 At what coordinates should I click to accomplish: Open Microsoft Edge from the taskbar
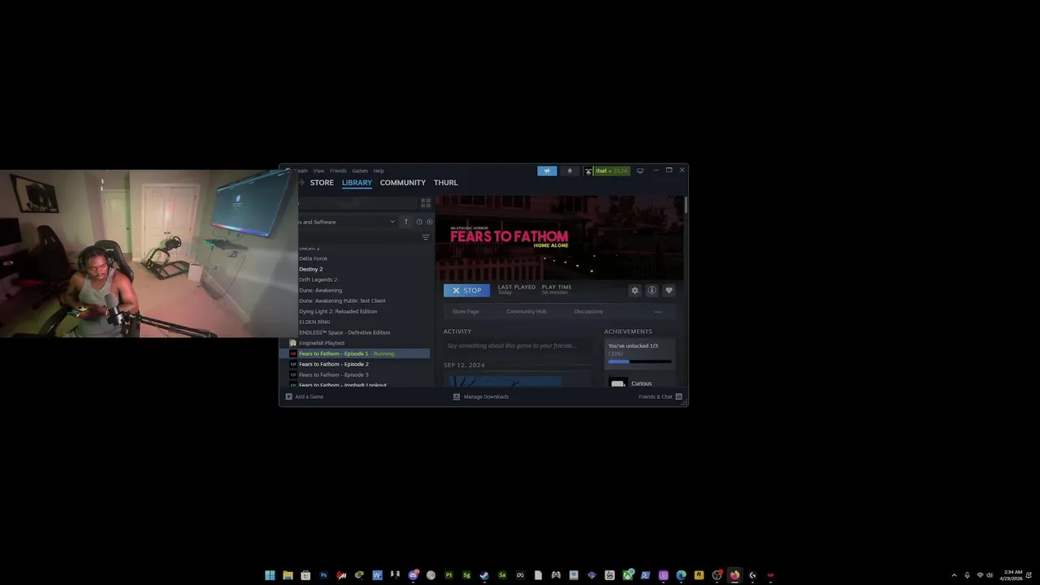[681, 575]
